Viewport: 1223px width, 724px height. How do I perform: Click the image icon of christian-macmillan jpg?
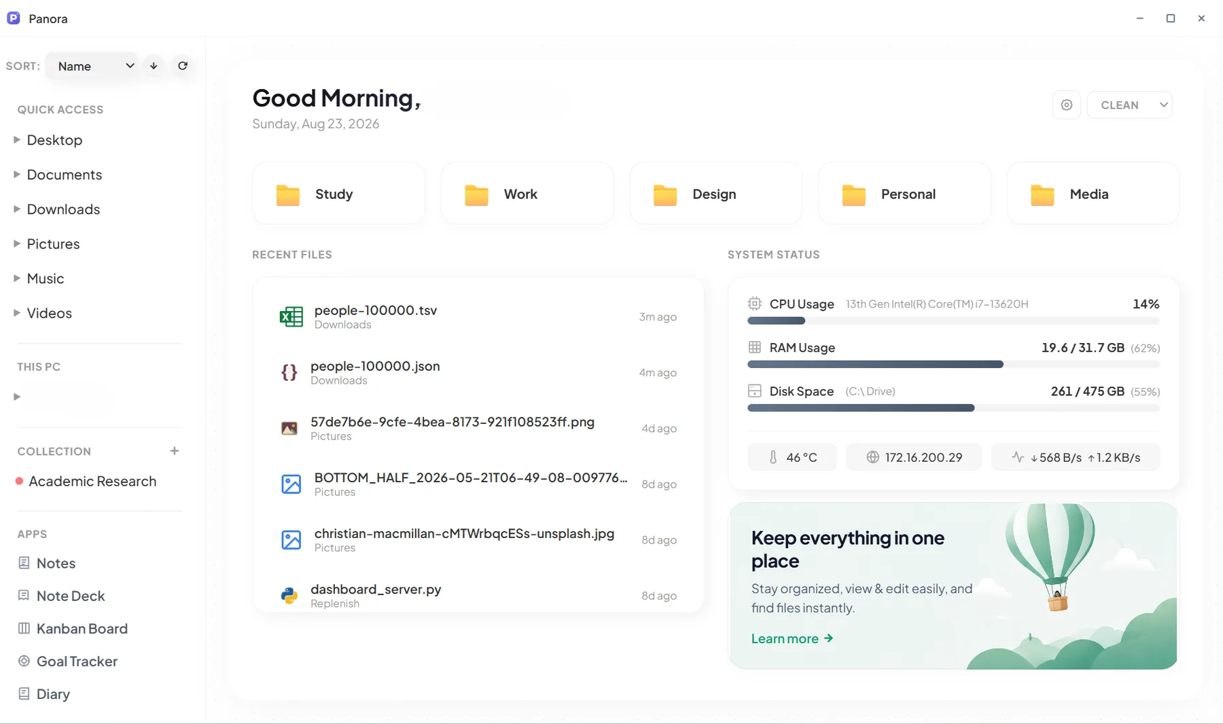click(x=291, y=540)
